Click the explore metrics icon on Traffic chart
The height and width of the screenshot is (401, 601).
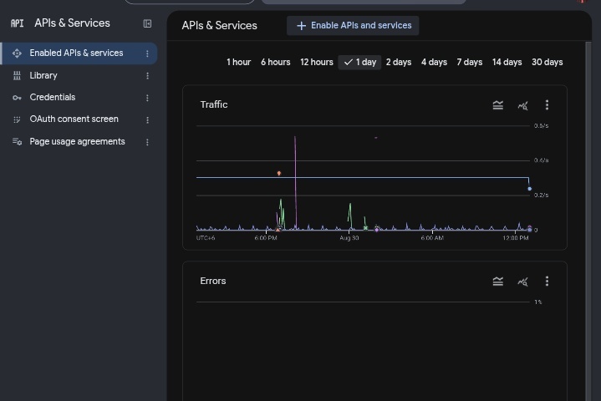(522, 105)
